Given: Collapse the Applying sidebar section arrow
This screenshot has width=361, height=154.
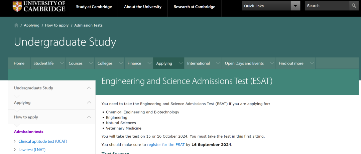Looking at the screenshot, I should pos(89,103).
